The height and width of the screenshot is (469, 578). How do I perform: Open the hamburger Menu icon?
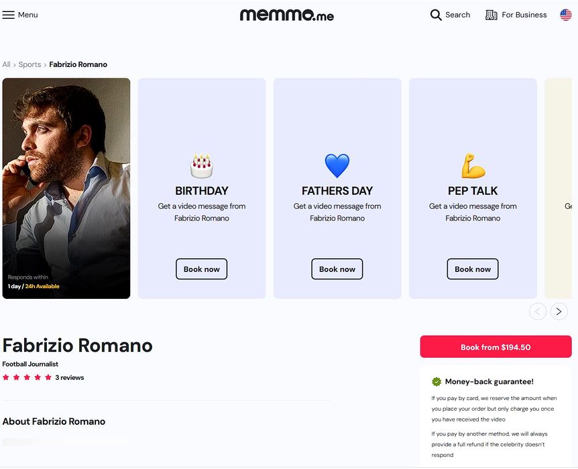[x=9, y=15]
